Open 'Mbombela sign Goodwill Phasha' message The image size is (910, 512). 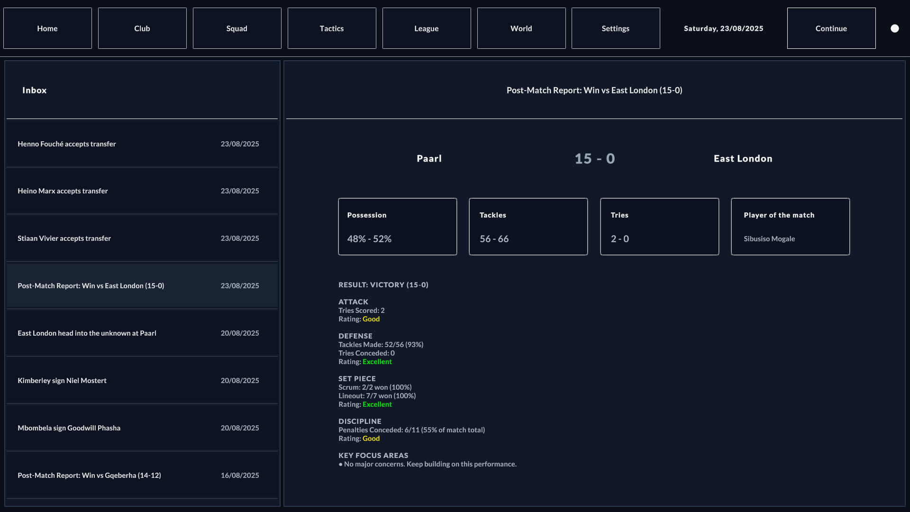tap(142, 428)
